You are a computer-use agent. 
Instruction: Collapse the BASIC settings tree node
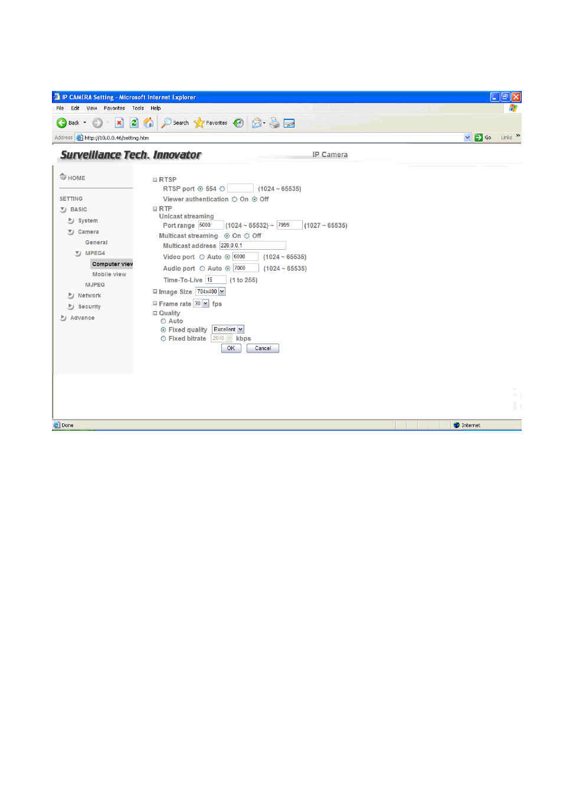(63, 210)
